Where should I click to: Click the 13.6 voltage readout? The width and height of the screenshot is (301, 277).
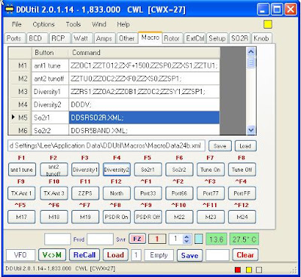tap(217, 239)
